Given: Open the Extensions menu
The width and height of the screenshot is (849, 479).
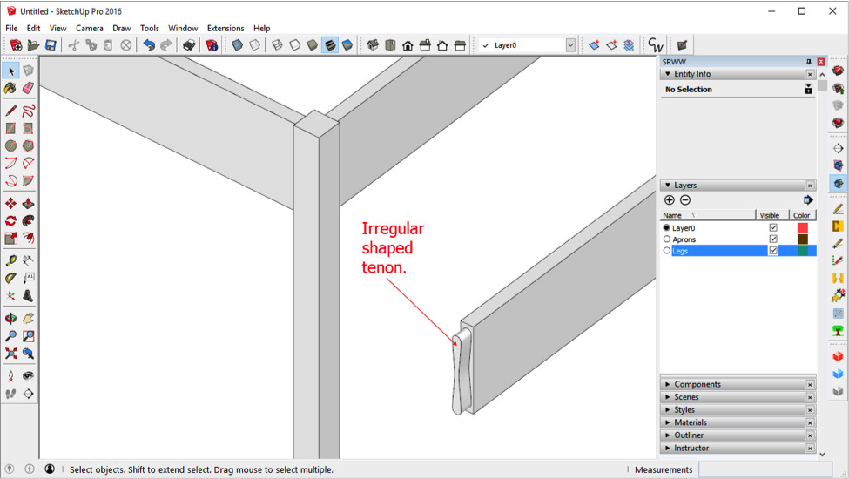Looking at the screenshot, I should tap(225, 28).
